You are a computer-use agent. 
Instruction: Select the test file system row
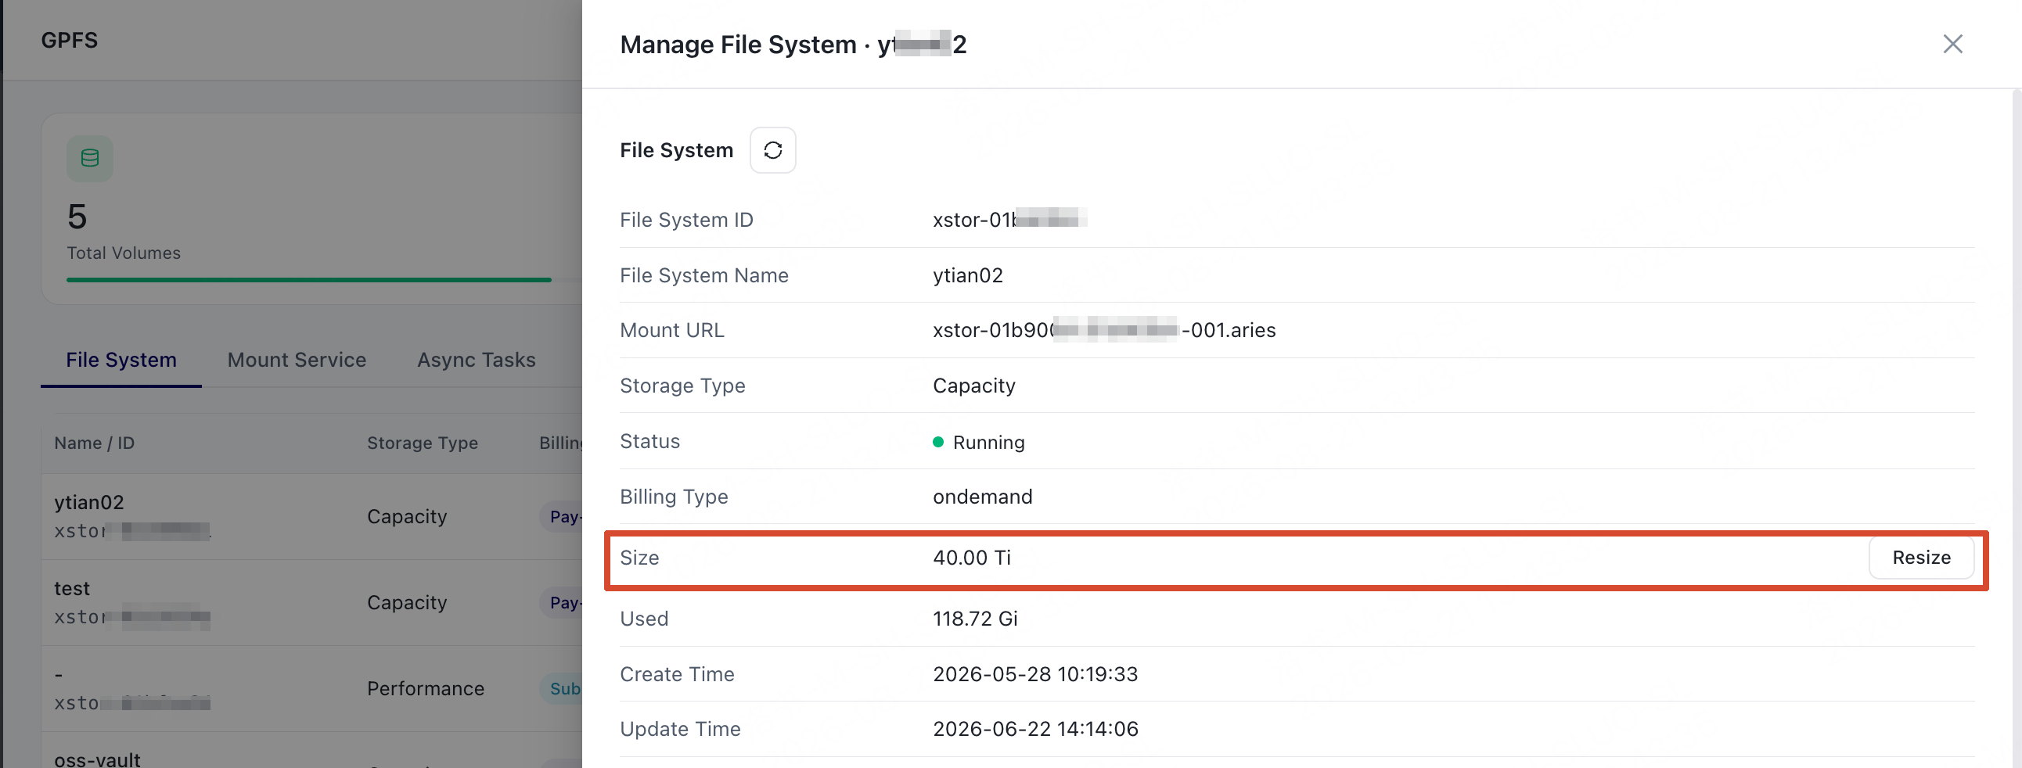311,603
